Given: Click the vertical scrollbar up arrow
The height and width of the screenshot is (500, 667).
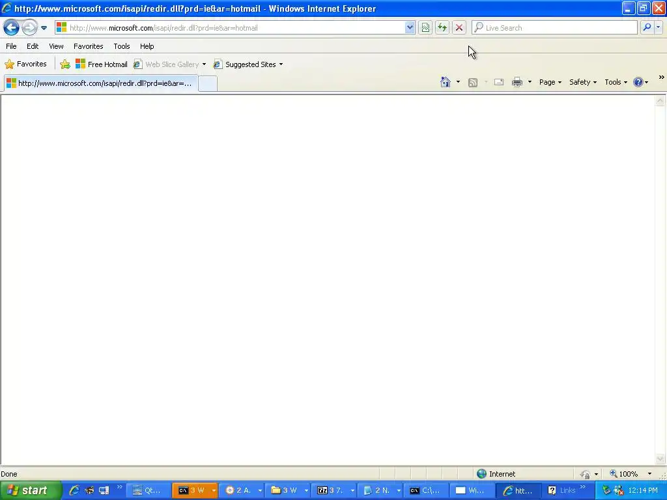Looking at the screenshot, I should [x=660, y=101].
